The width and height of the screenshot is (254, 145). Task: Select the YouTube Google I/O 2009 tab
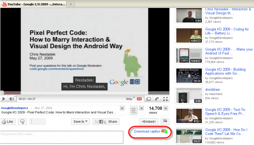pos(34,4)
